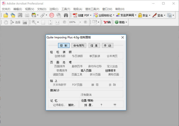Click the red 印 stamp icon
Image resolution: width=179 pixels, height=126 pixels.
(x=52, y=15)
